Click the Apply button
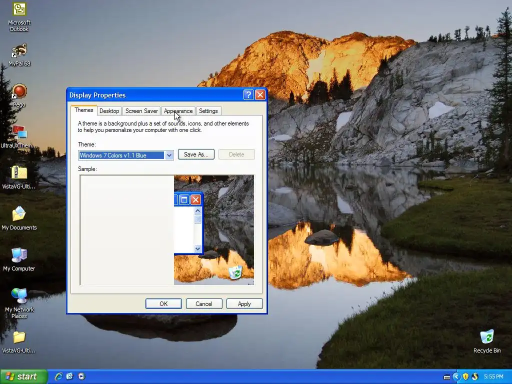This screenshot has width=512, height=384. [x=244, y=303]
